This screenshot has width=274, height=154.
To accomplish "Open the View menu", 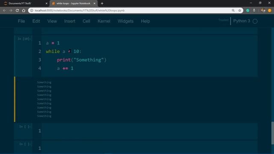I will tap(52, 21).
